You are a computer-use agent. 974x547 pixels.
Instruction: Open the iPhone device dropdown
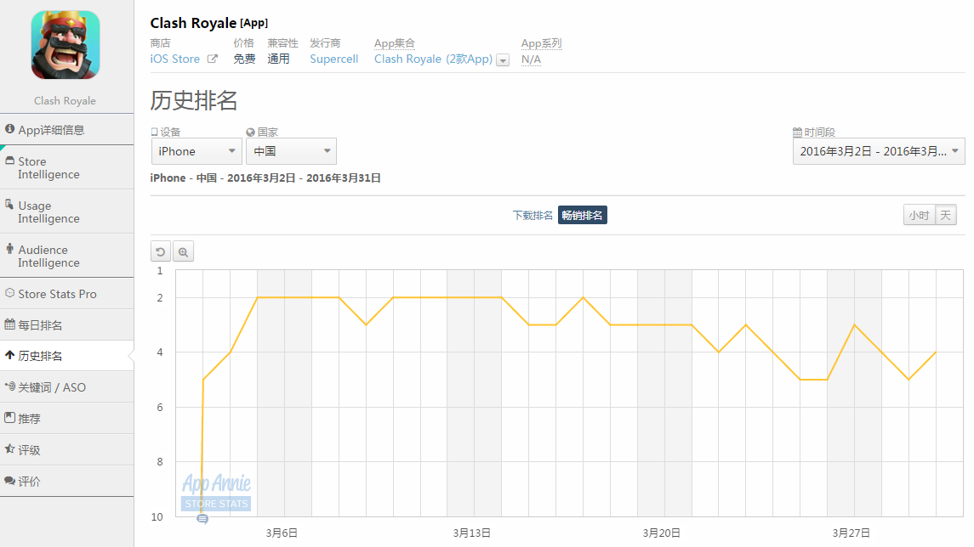coord(197,151)
